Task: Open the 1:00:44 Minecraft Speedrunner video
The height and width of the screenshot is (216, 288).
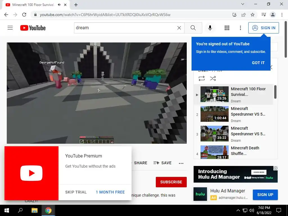Action: (x=215, y=114)
